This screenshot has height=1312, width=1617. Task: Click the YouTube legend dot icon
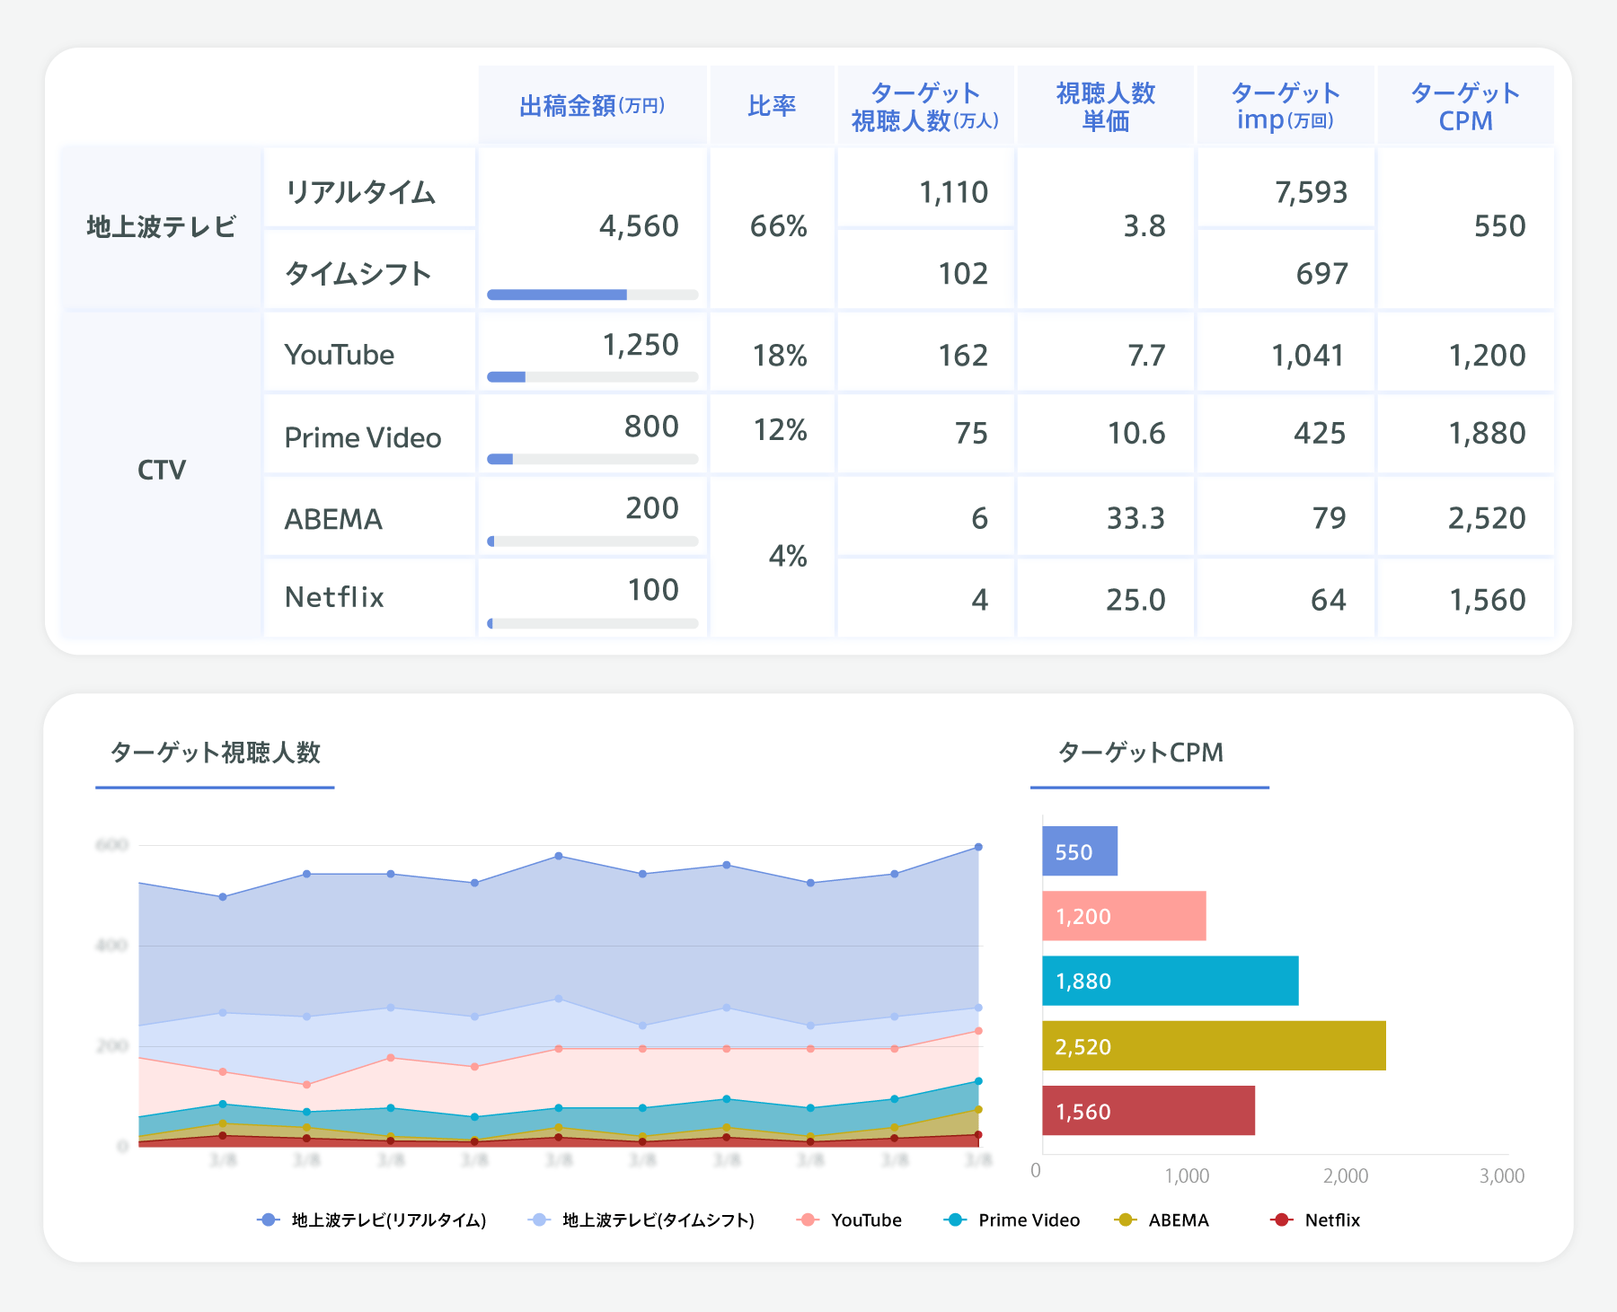[x=808, y=1220]
